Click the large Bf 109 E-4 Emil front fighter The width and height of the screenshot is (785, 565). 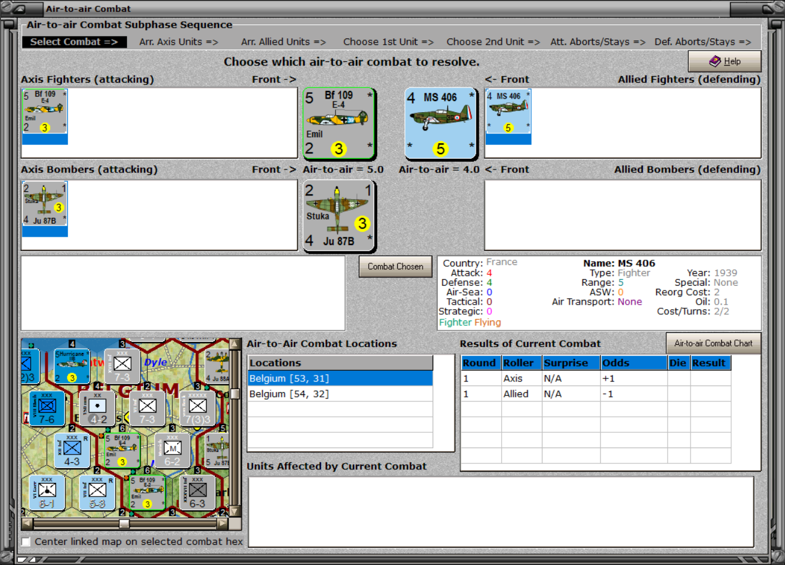(339, 123)
